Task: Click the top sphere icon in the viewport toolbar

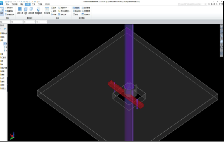Action: click(x=222, y=27)
